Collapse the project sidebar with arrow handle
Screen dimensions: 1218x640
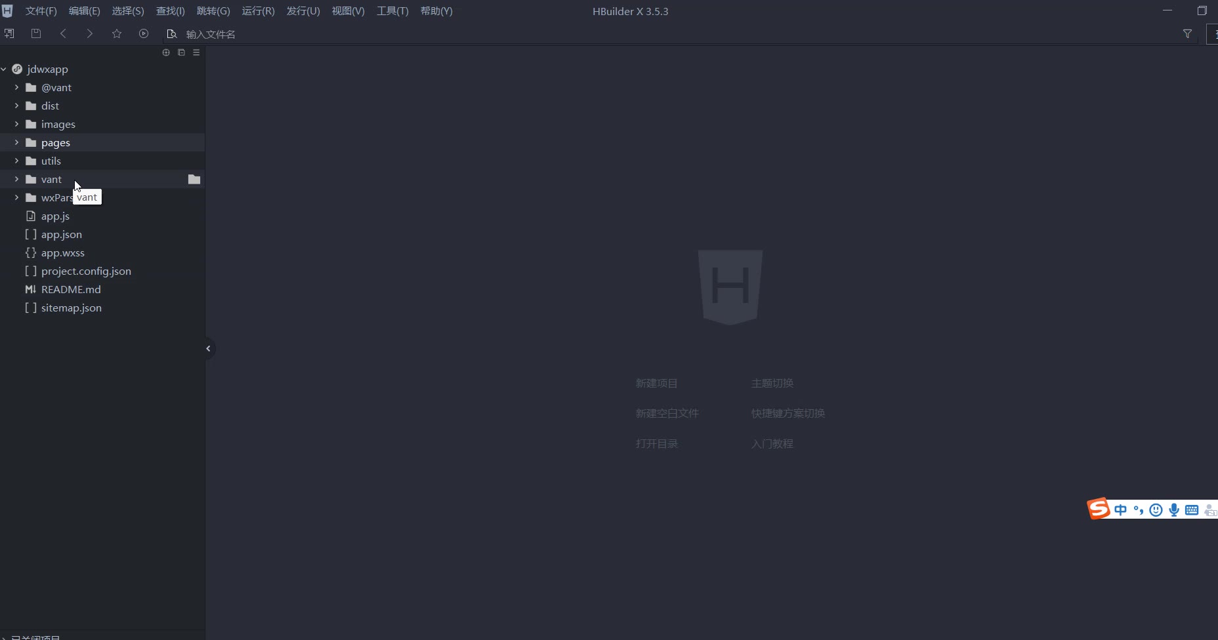coord(208,348)
